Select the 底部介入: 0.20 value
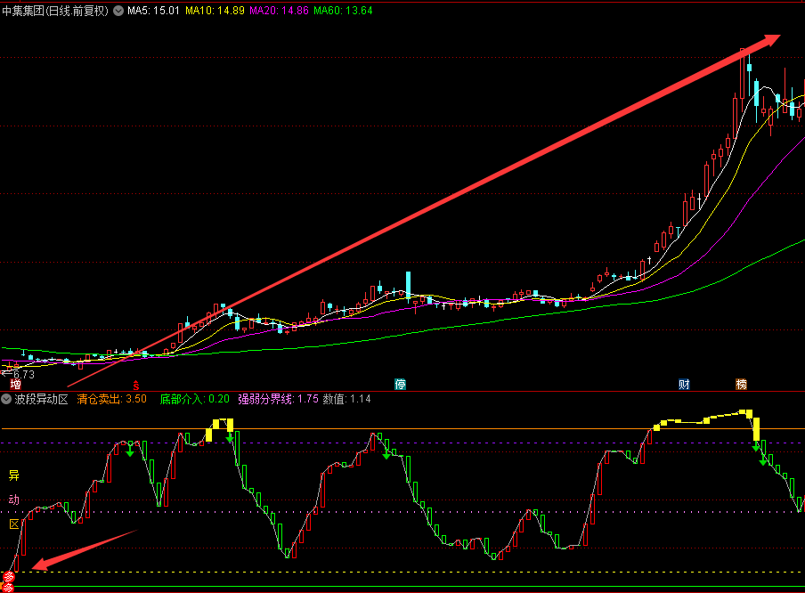Viewport: 805px width, 593px height. point(195,399)
